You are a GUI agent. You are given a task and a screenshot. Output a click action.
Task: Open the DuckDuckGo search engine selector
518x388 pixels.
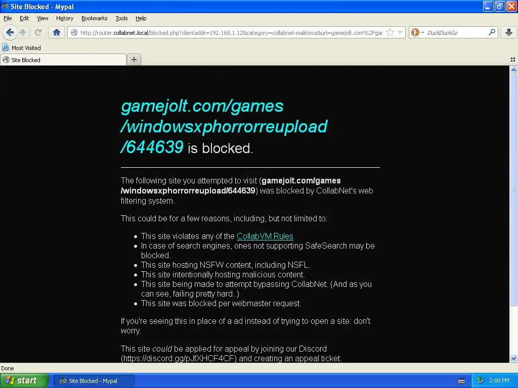tap(417, 32)
